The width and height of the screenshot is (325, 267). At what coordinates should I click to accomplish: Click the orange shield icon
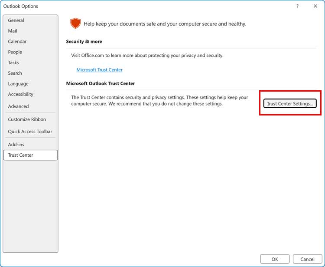pyautogui.click(x=75, y=23)
